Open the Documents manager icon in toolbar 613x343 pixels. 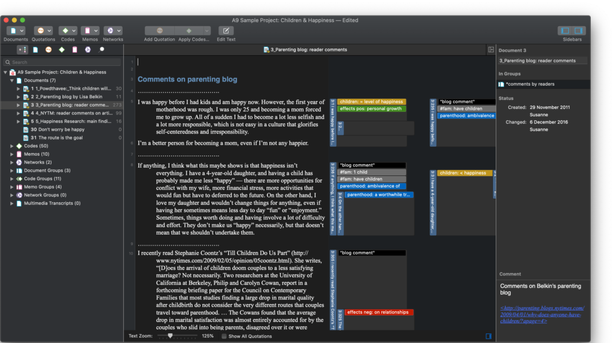point(13,31)
